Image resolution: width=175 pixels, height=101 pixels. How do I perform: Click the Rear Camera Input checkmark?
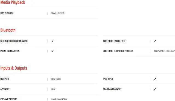(155, 89)
